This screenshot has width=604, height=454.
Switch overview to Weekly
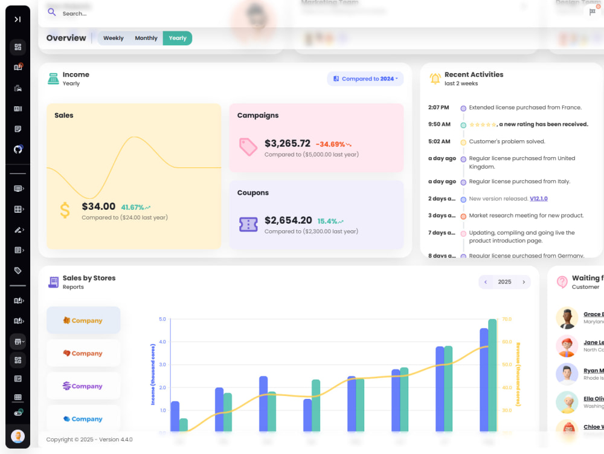(x=114, y=38)
